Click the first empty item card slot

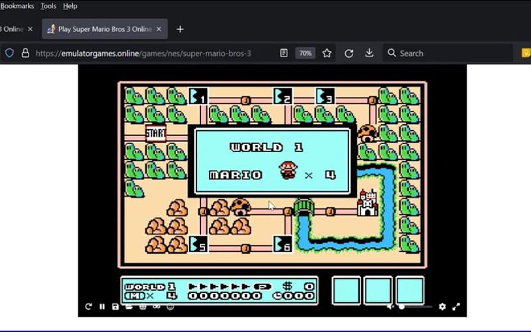pos(346,291)
